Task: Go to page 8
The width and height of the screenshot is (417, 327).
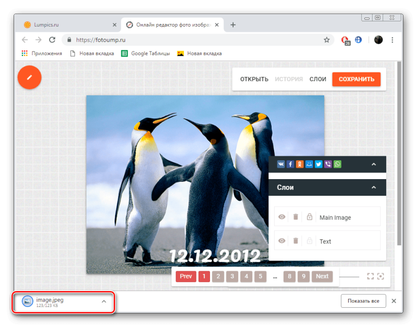Action: pos(290,276)
